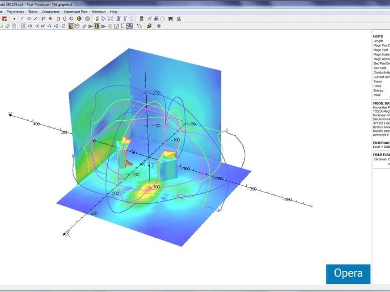Expand the Command Files menu

[x=75, y=12]
